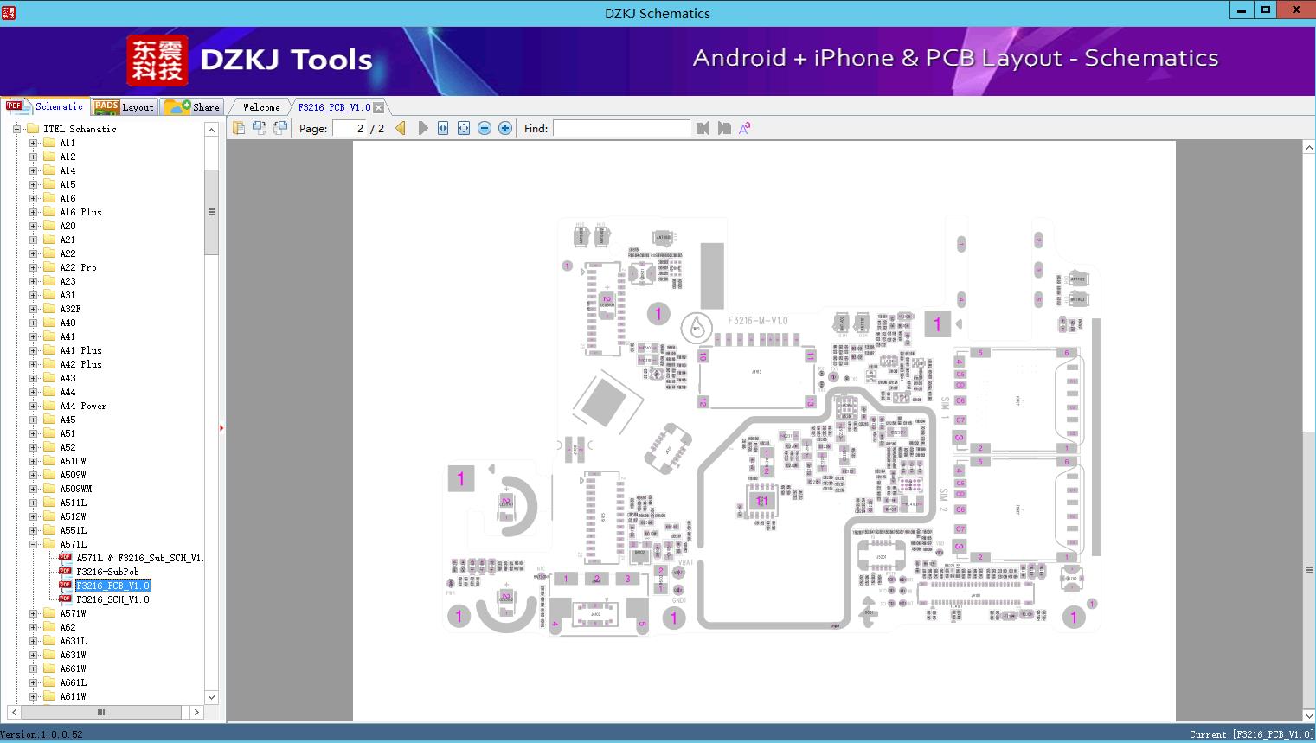Click the fit whole page icon

tap(464, 128)
